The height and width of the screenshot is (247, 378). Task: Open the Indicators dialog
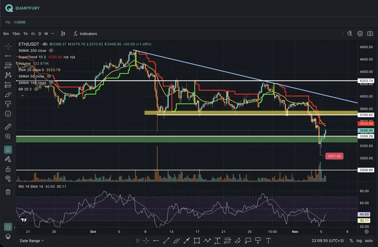point(85,33)
